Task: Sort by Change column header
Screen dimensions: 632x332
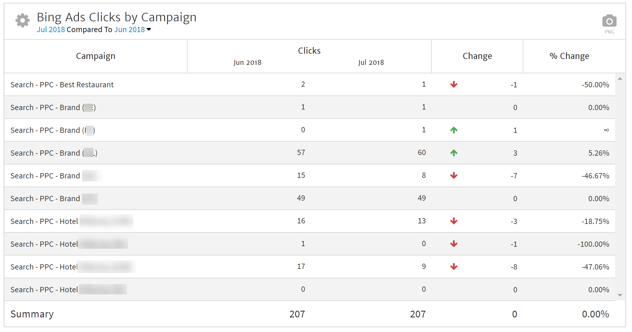Action: click(x=477, y=56)
